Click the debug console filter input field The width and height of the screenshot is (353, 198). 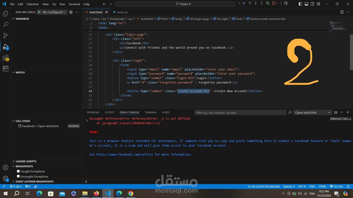(x=240, y=112)
